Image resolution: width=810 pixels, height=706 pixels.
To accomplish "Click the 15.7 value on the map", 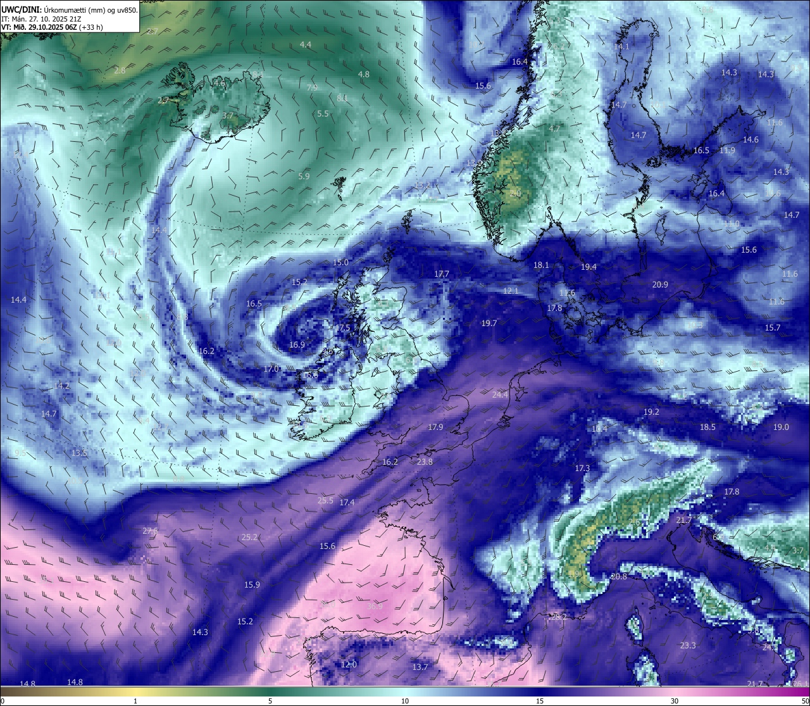I will coord(773,327).
